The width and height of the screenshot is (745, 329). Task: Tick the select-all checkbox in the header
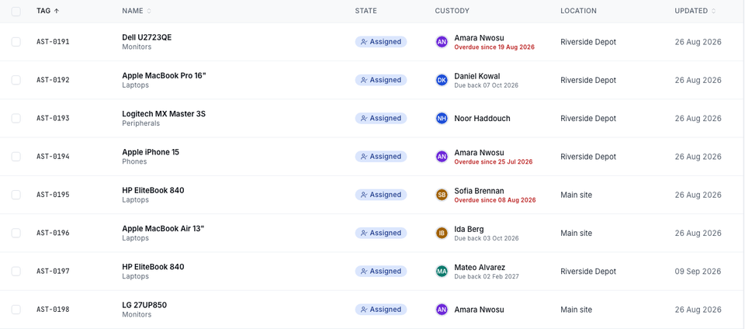(16, 12)
